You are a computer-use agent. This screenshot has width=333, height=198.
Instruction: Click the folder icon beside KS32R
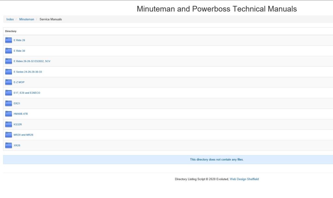click(x=8, y=124)
